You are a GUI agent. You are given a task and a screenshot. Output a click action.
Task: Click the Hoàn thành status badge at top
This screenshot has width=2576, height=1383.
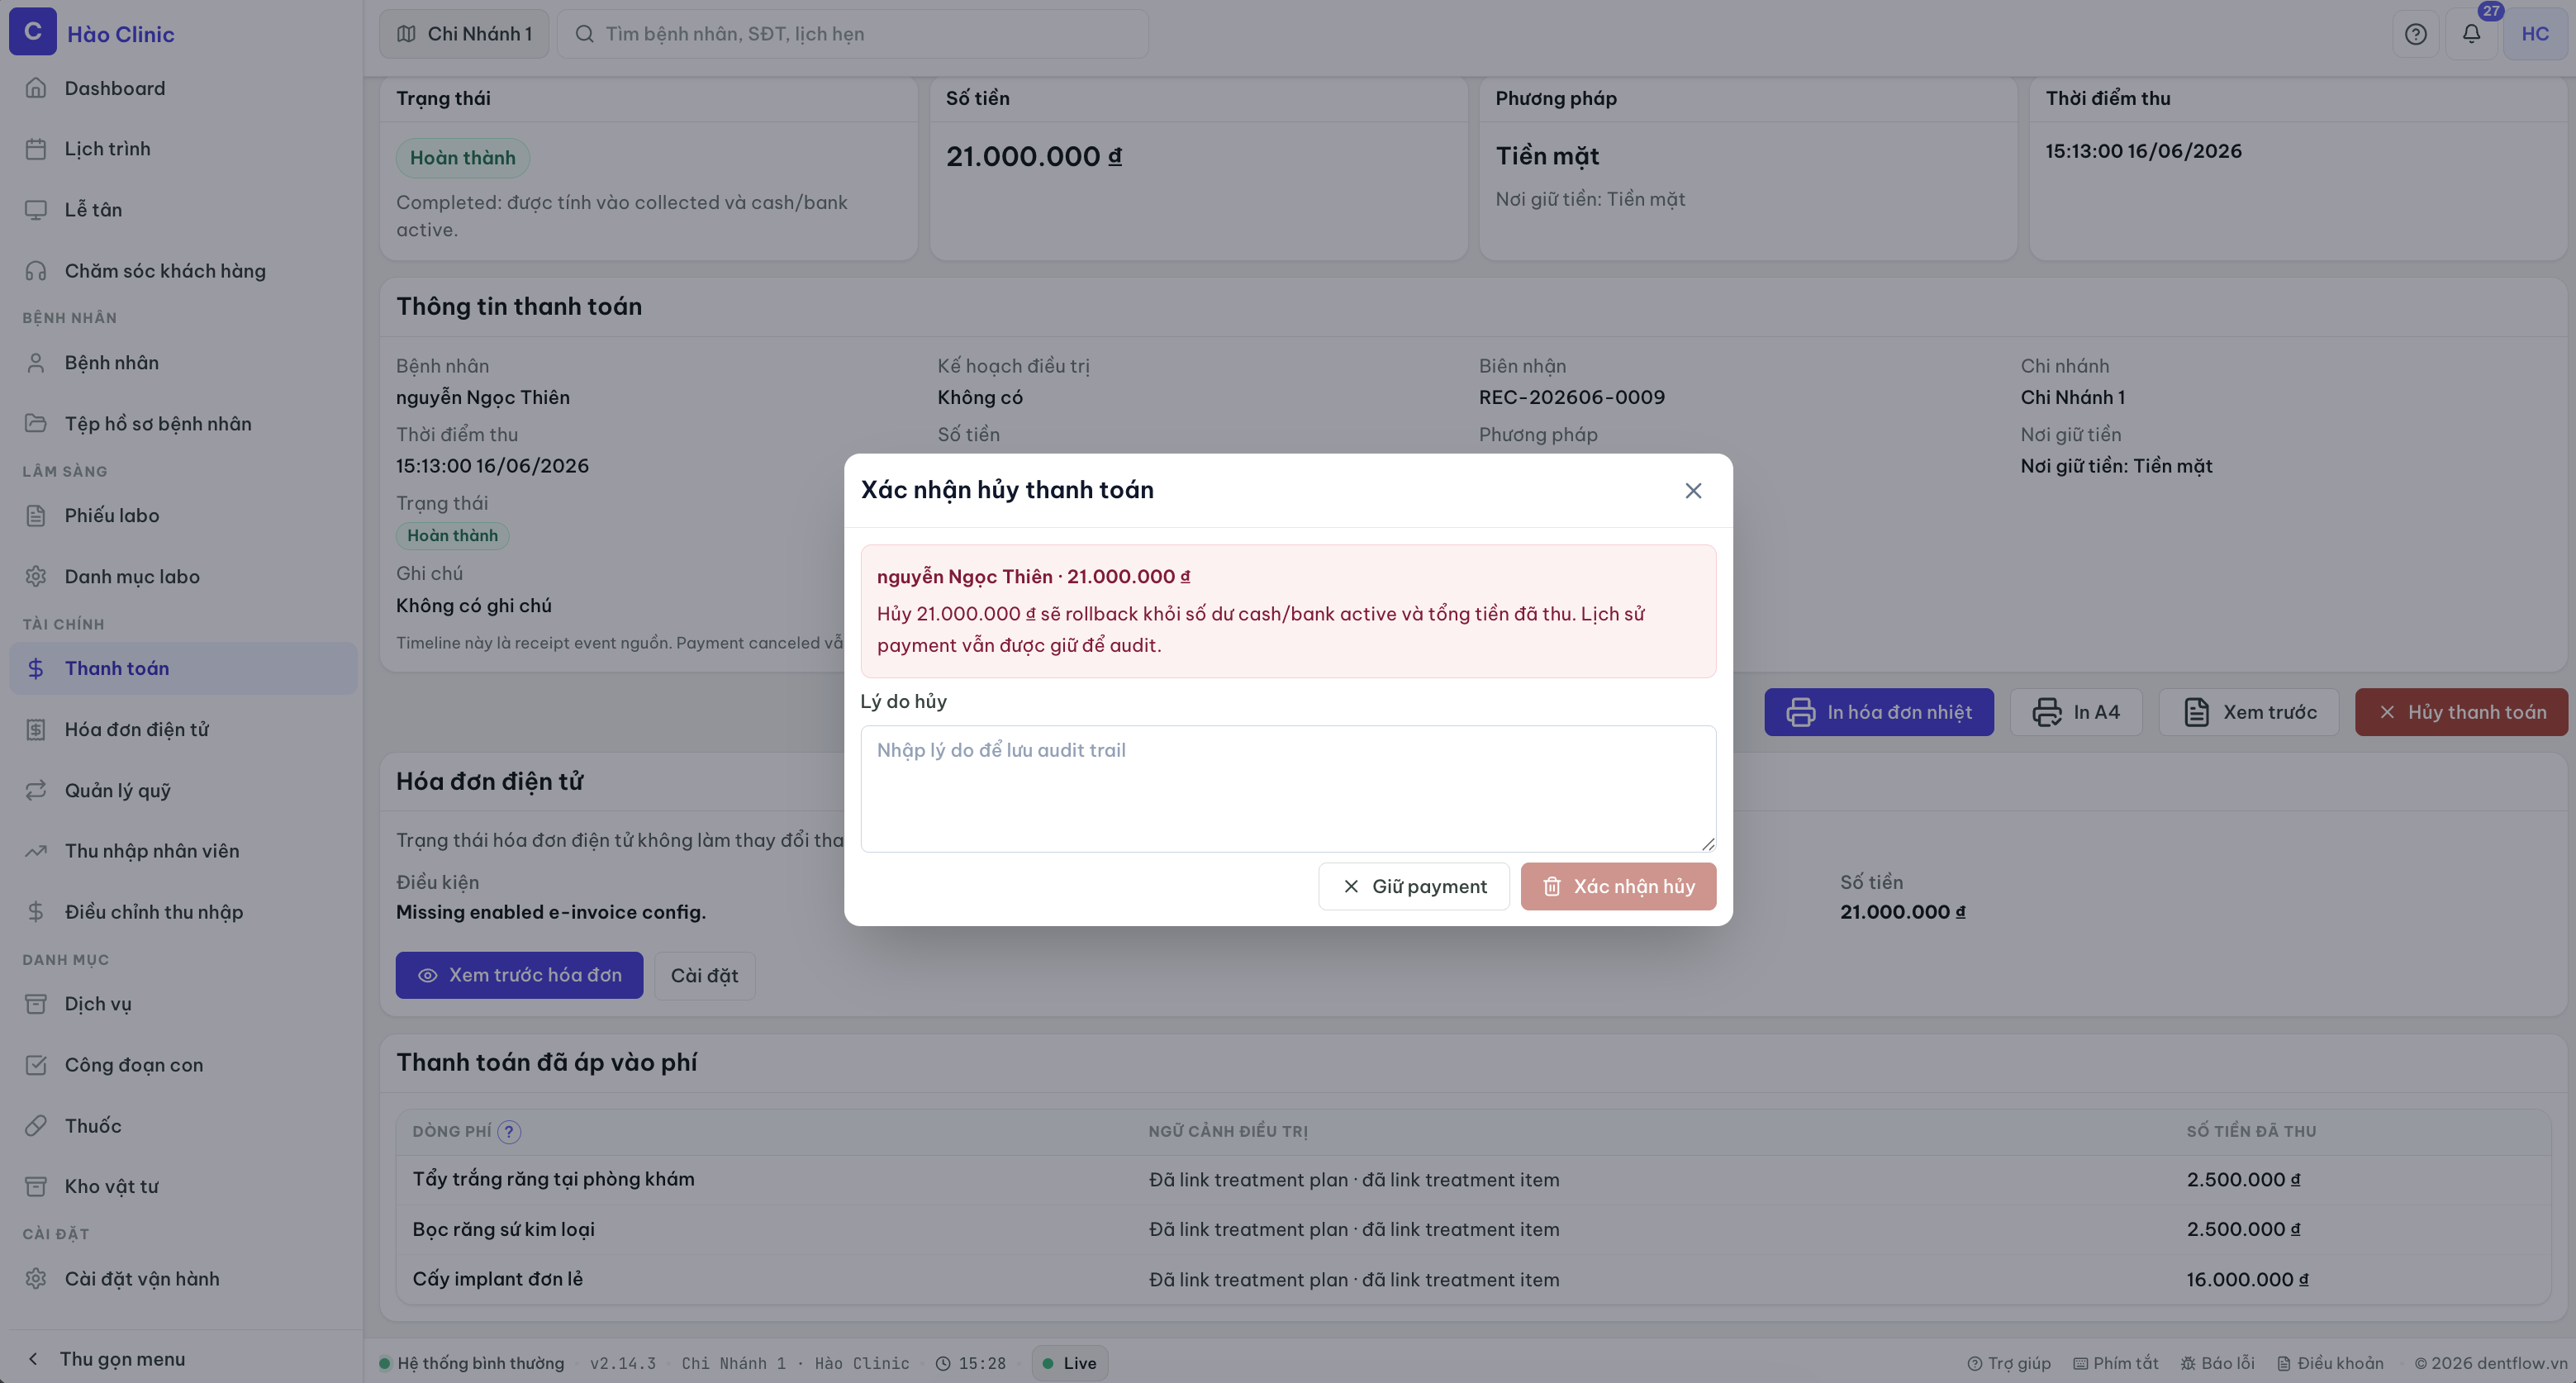click(x=462, y=158)
